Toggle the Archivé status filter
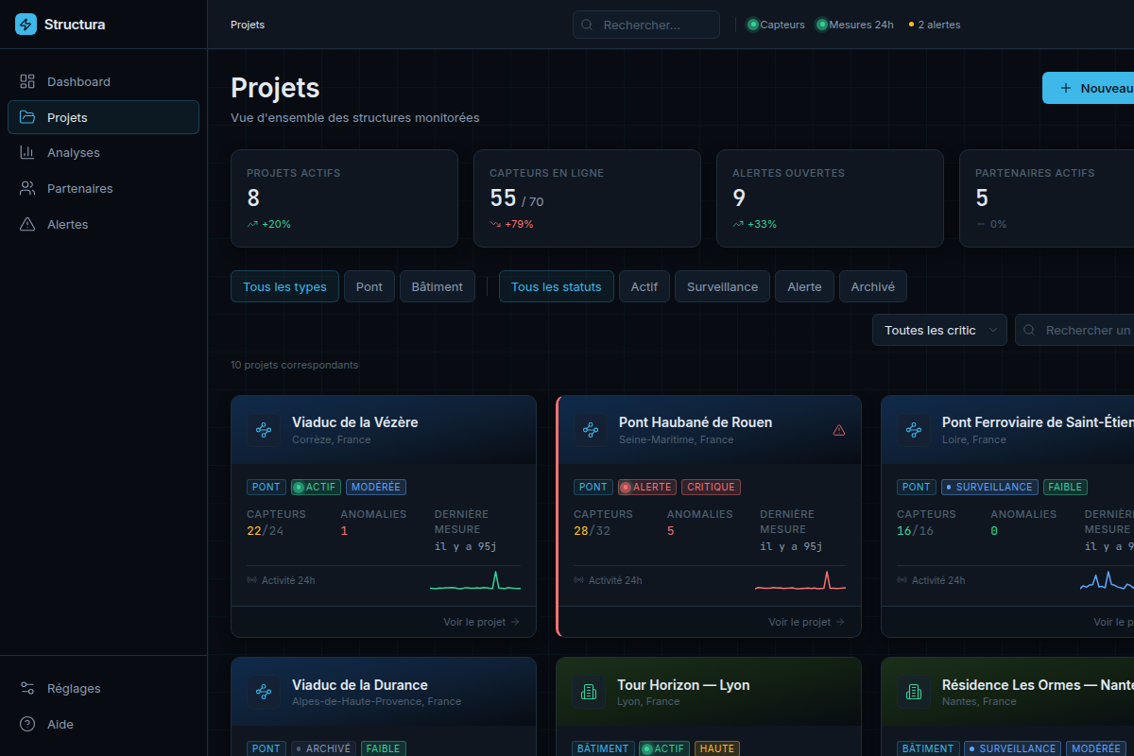Image resolution: width=1134 pixels, height=756 pixels. click(x=873, y=286)
